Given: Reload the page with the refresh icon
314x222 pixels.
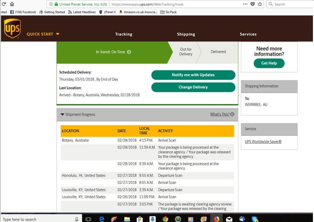Looking at the screenshot, I should click(3, 4).
